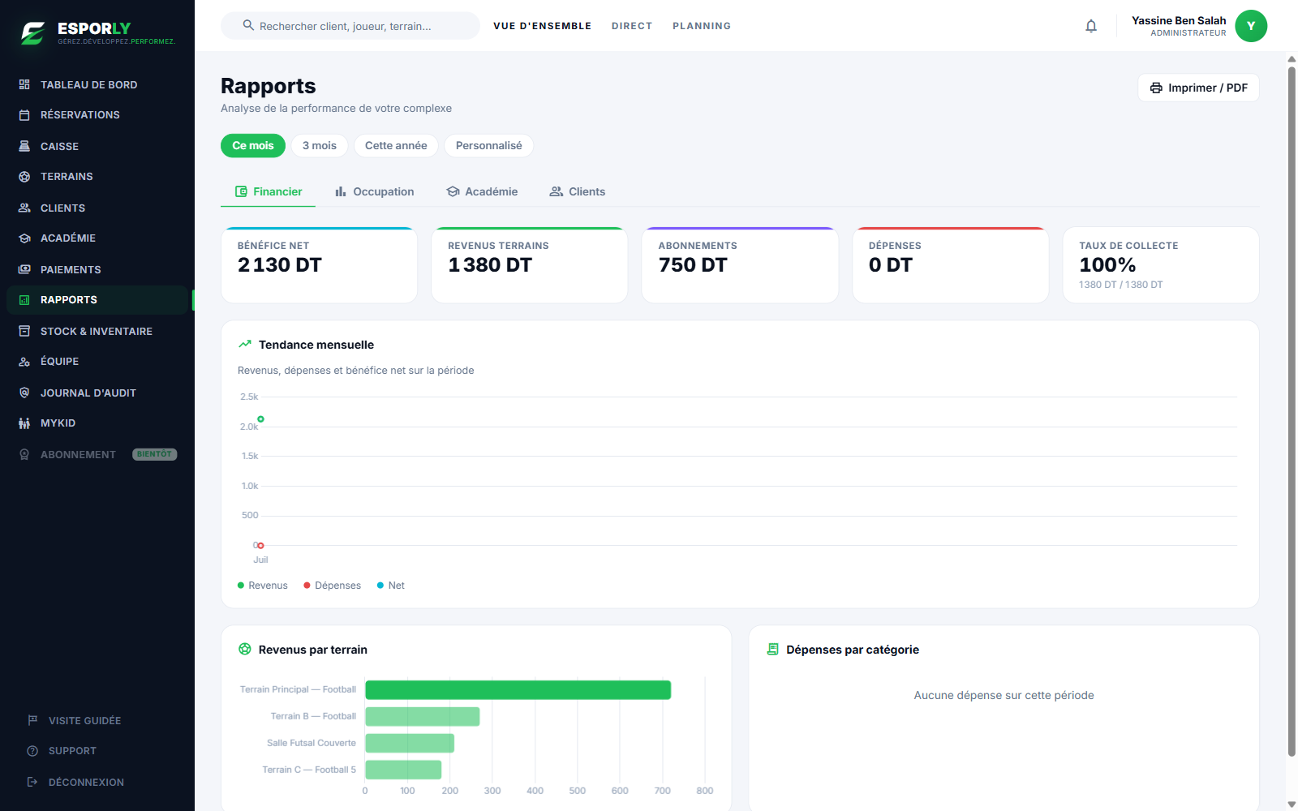Screen dimensions: 1298x811
Task: Open Équipe members icon in sidebar
Action: click(24, 362)
